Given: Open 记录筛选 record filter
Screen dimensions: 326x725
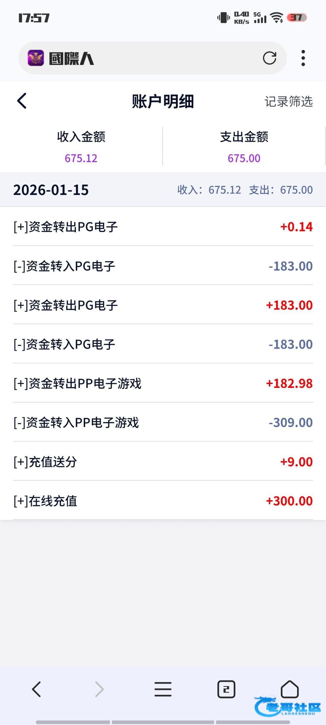Looking at the screenshot, I should click(288, 101).
